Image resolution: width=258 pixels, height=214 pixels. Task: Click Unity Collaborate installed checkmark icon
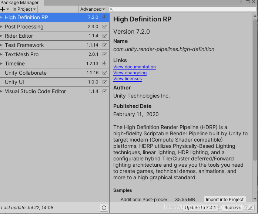(104, 72)
